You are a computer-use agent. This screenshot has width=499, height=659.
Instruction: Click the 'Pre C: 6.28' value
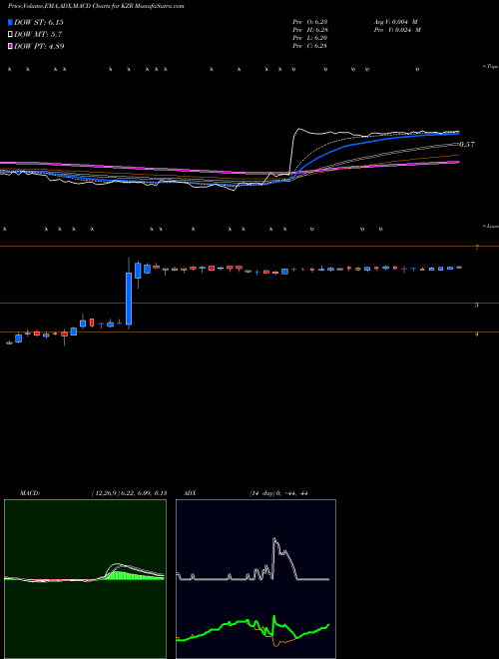(x=310, y=46)
